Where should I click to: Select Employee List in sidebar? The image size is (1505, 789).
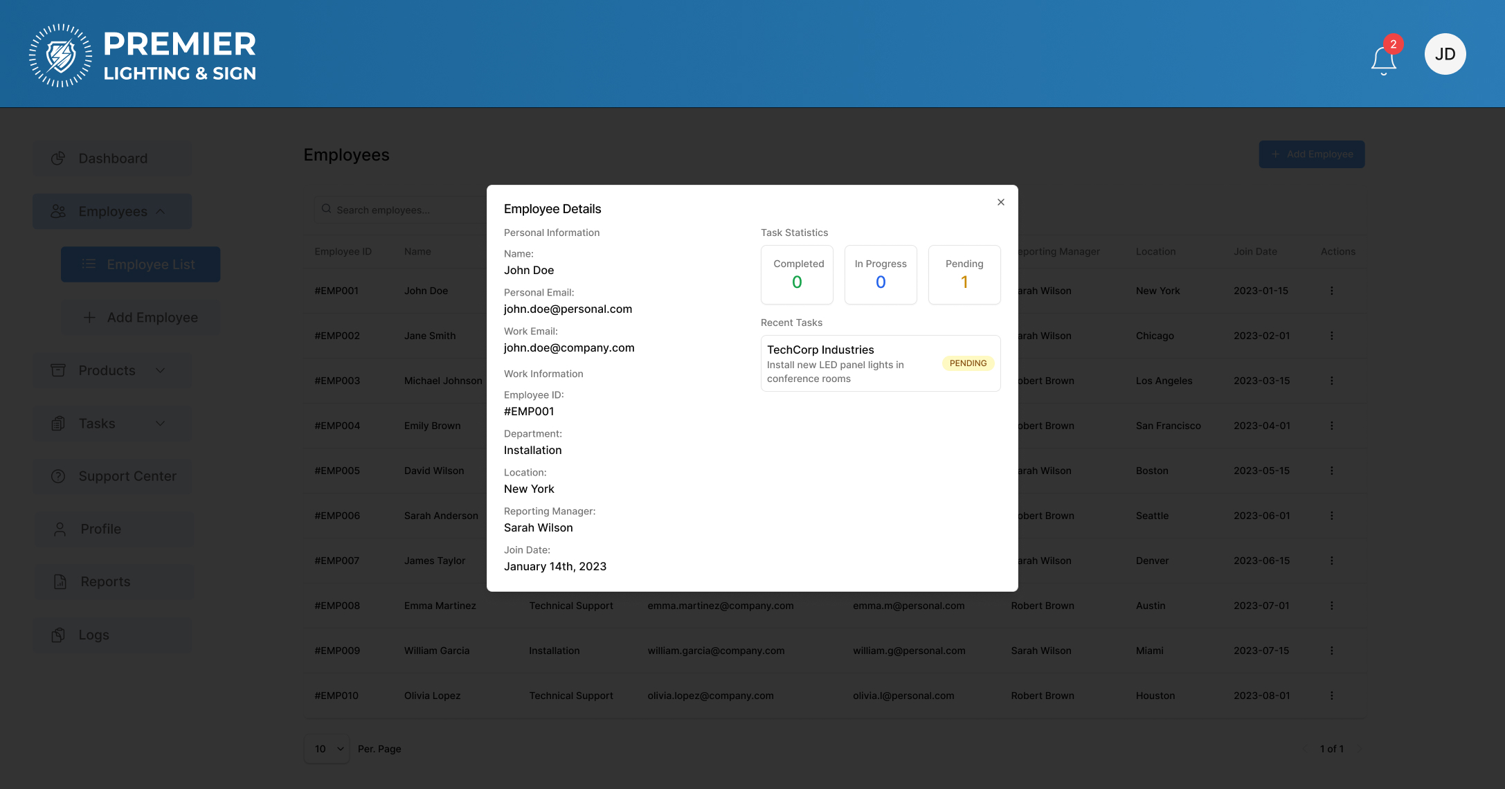(141, 264)
